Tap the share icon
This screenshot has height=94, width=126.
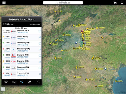pos(122,3)
